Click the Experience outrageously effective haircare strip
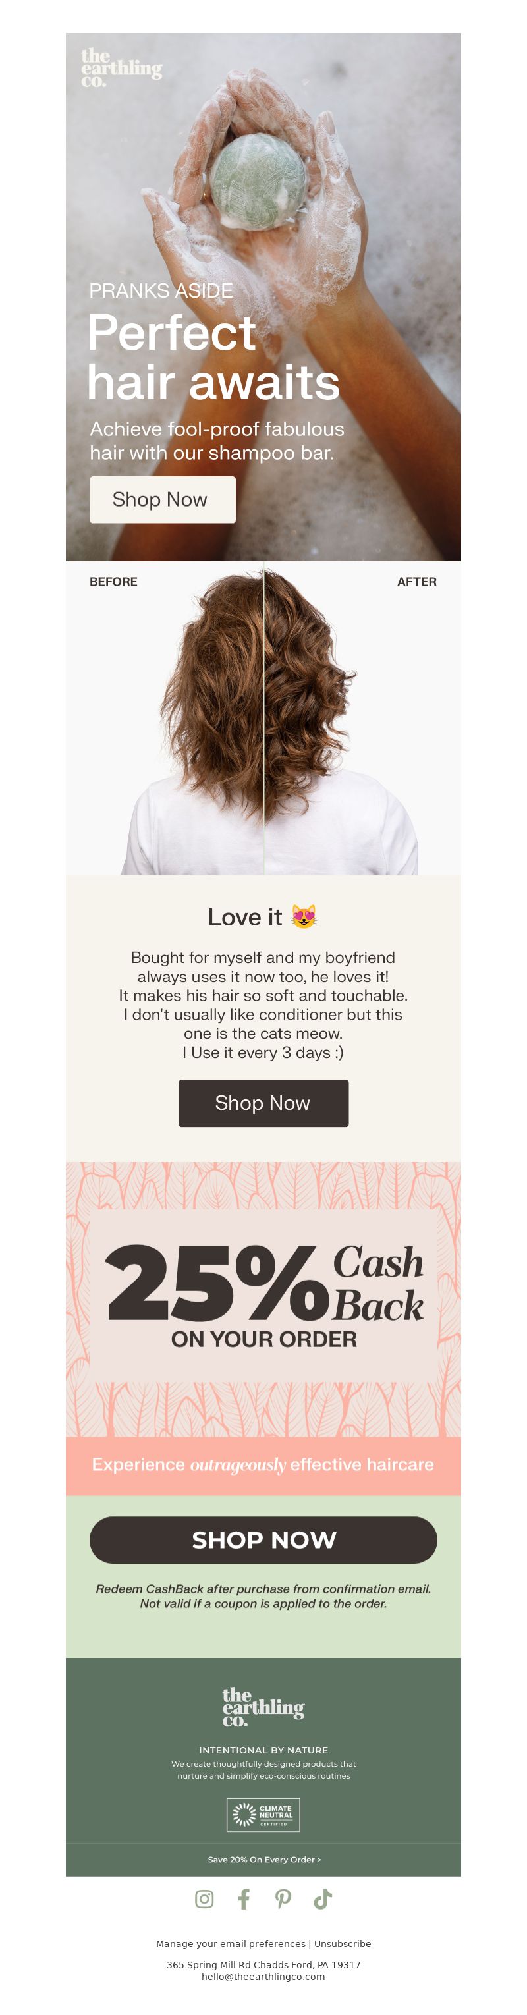The height and width of the screenshot is (2015, 527). 263,1465
